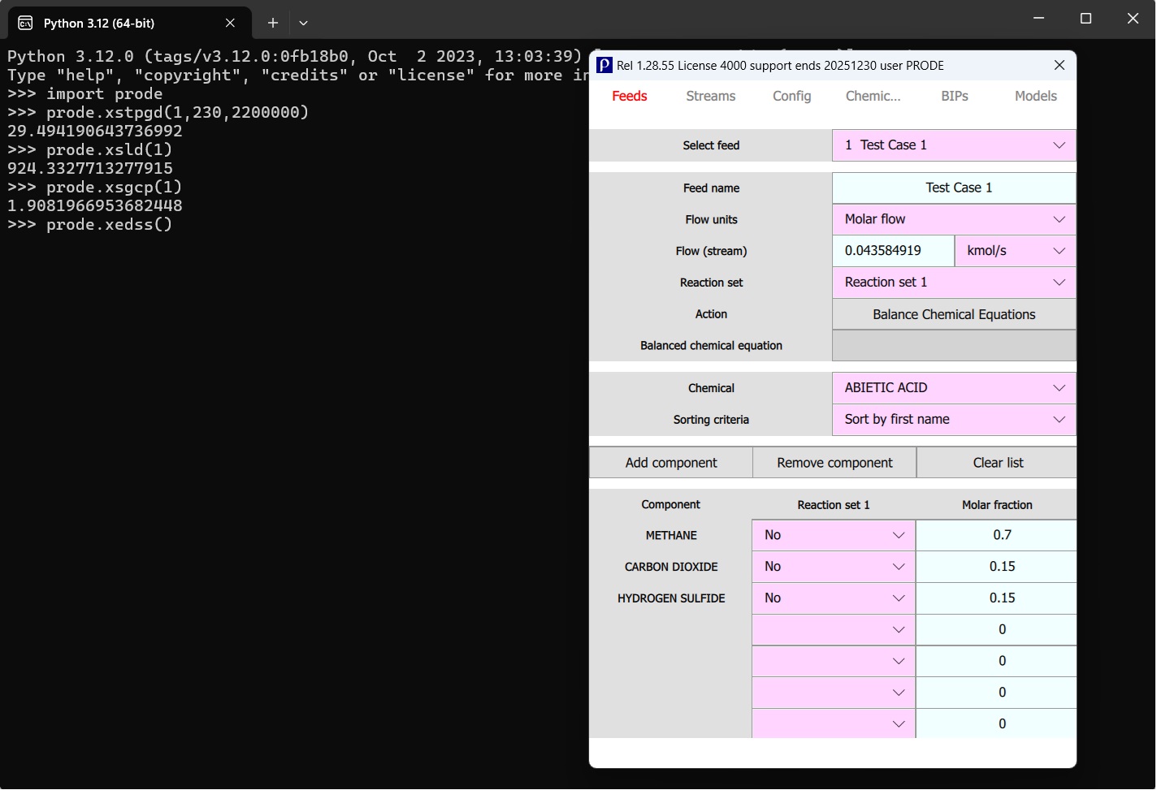This screenshot has width=1157, height=790.
Task: Click Balance Chemical Equations button
Action: [x=954, y=314]
